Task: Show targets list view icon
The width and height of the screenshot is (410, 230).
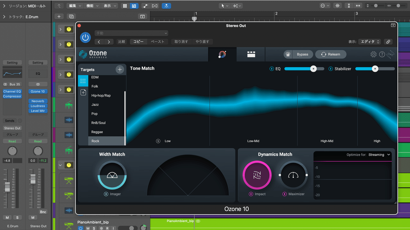Action: [x=83, y=81]
